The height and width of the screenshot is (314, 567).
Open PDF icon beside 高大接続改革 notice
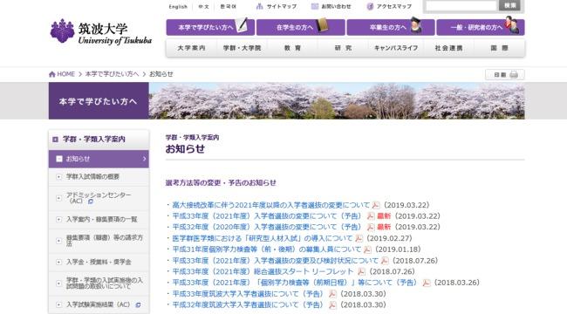376,205
